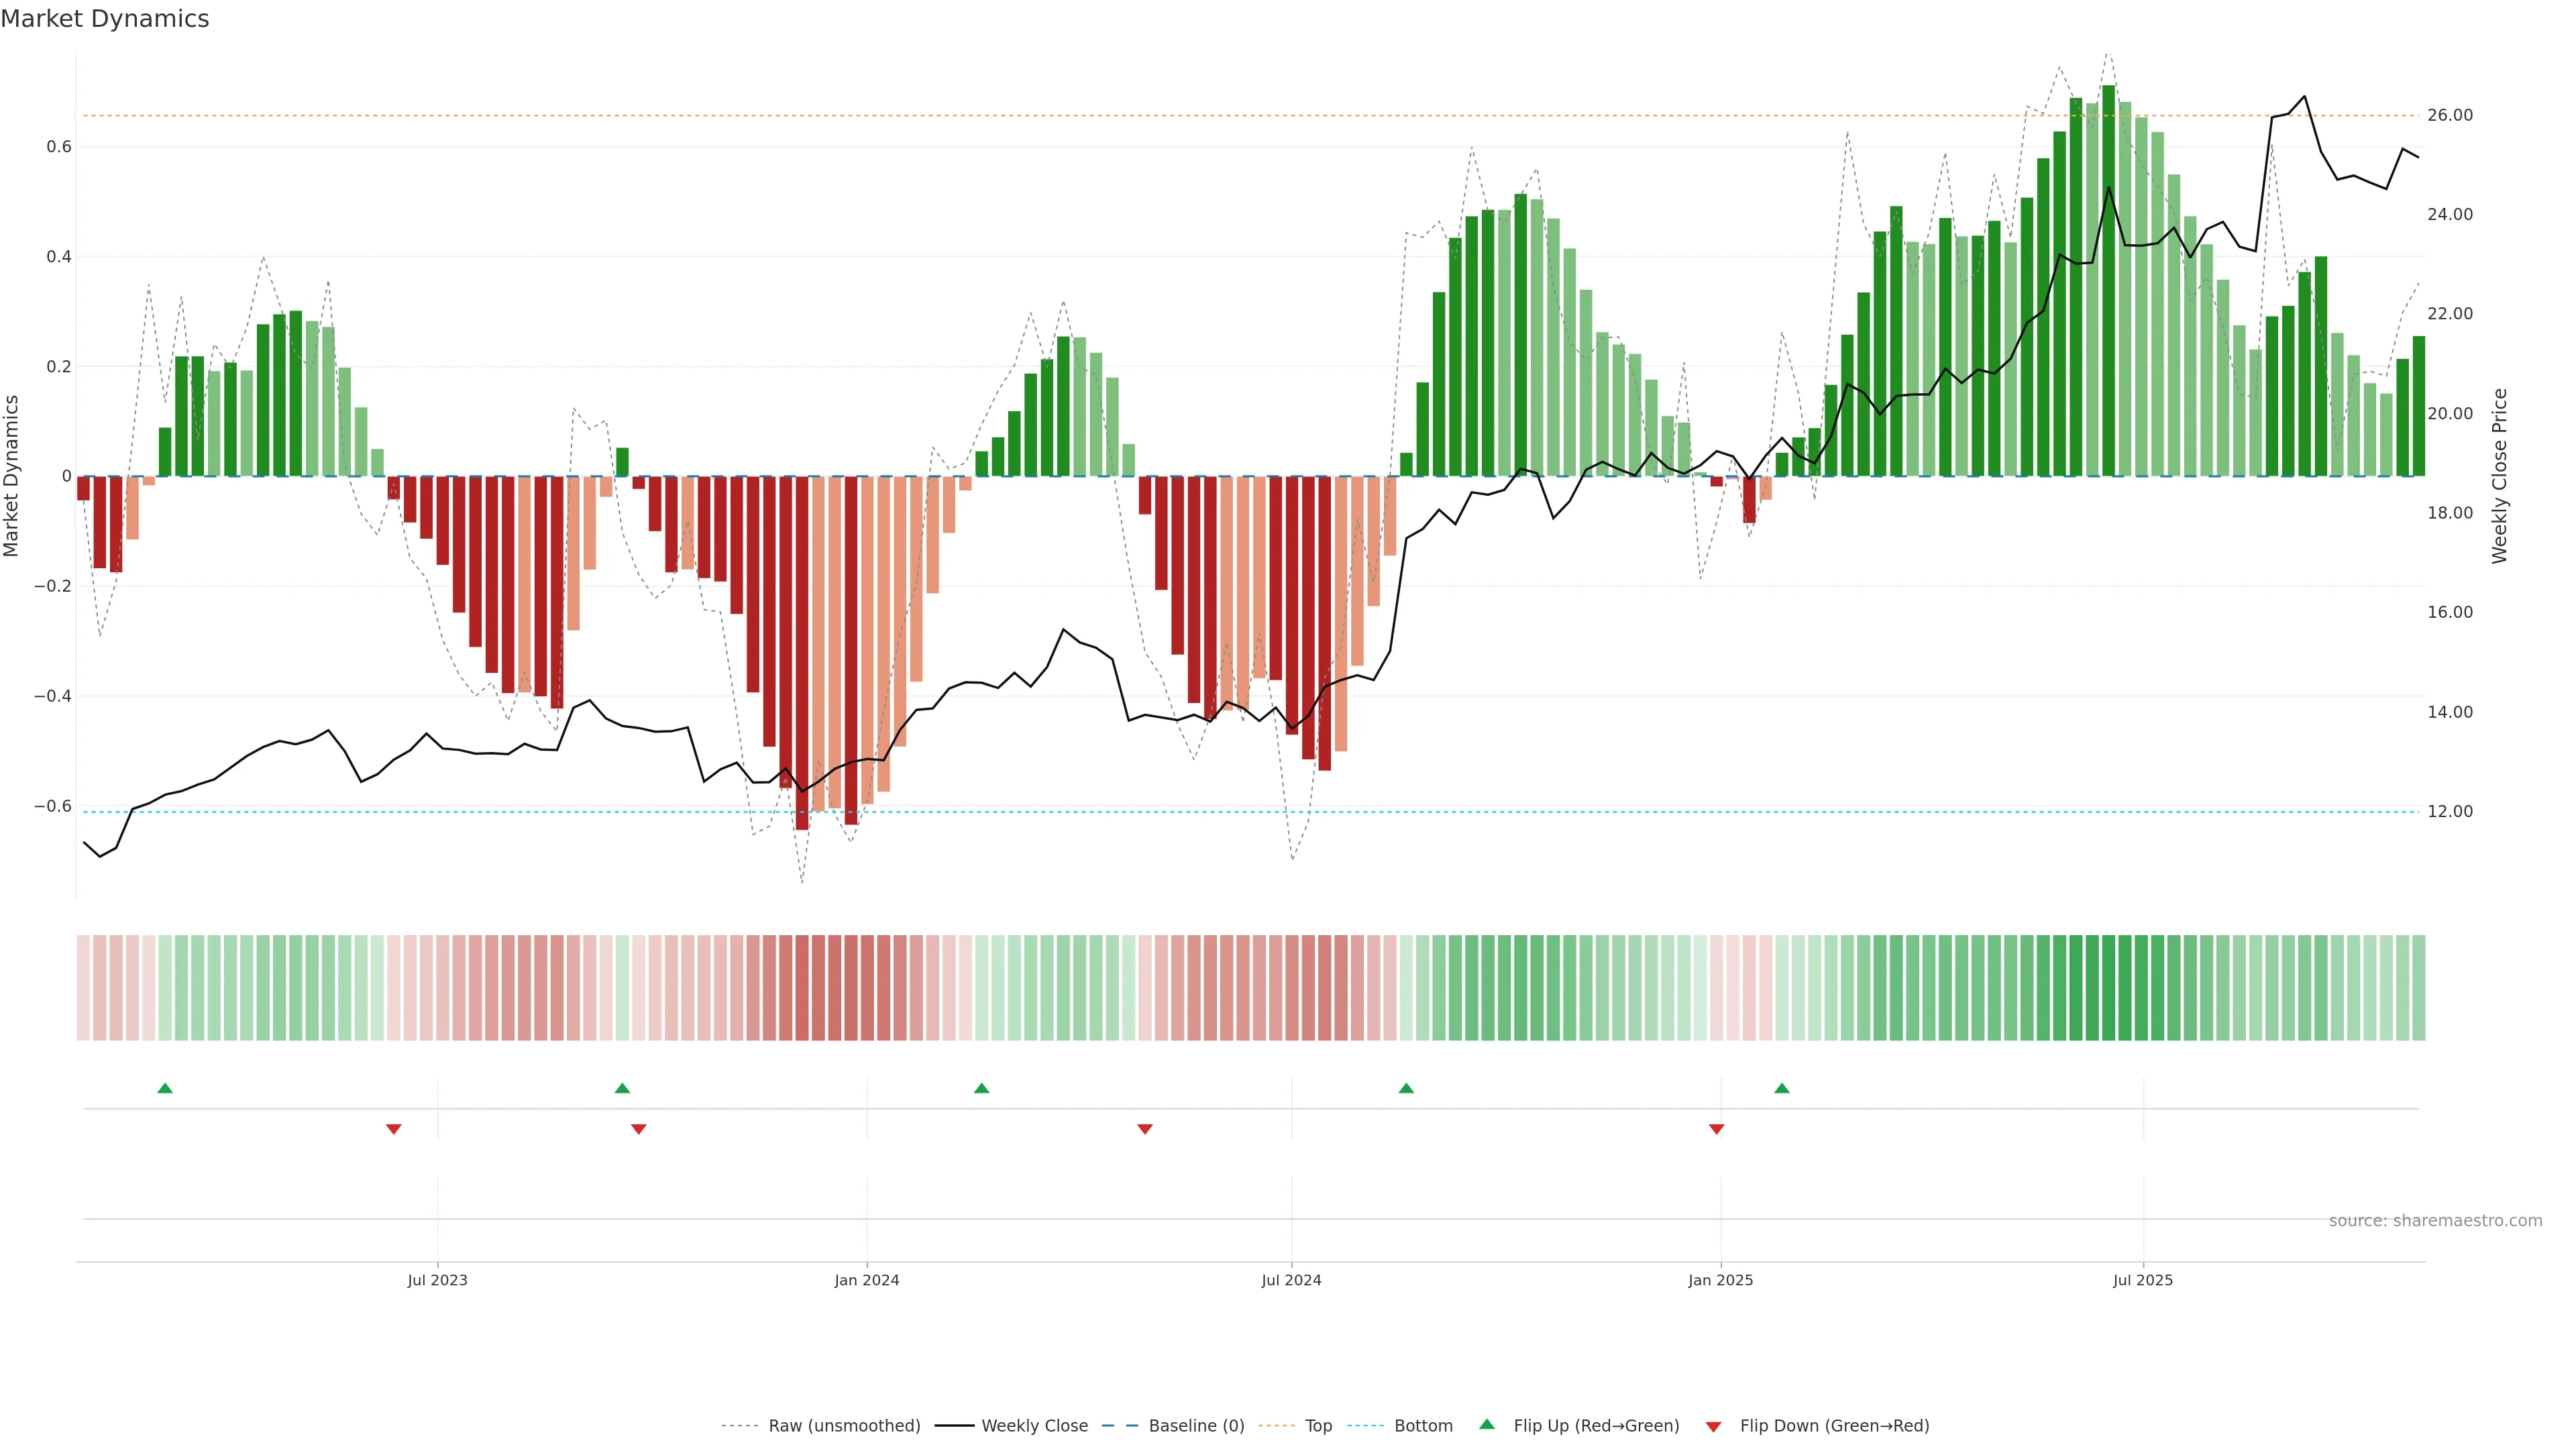Viewport: 2576px width, 1449px height.
Task: Click the Flip Down legend triangle icon
Action: click(1713, 1426)
